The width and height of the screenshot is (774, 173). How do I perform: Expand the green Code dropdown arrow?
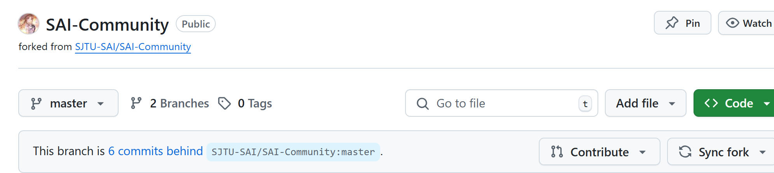(x=767, y=104)
